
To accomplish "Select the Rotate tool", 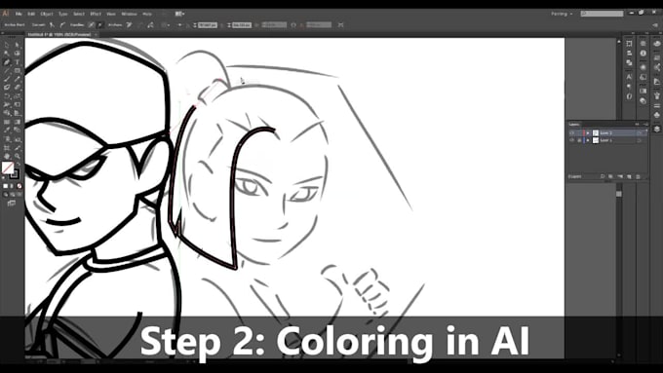I will [x=7, y=96].
